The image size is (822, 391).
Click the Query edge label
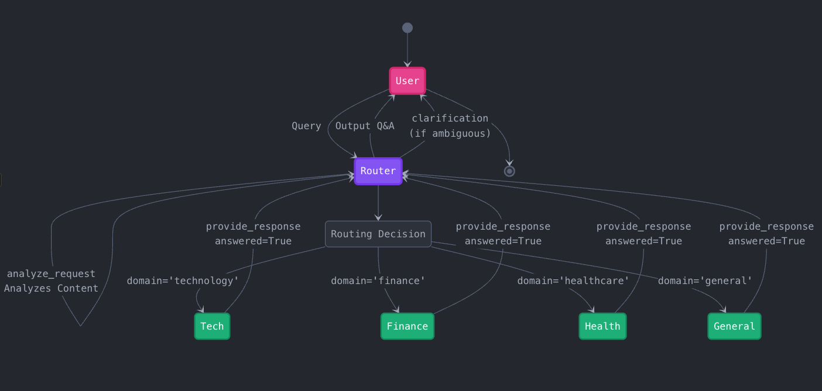click(306, 126)
